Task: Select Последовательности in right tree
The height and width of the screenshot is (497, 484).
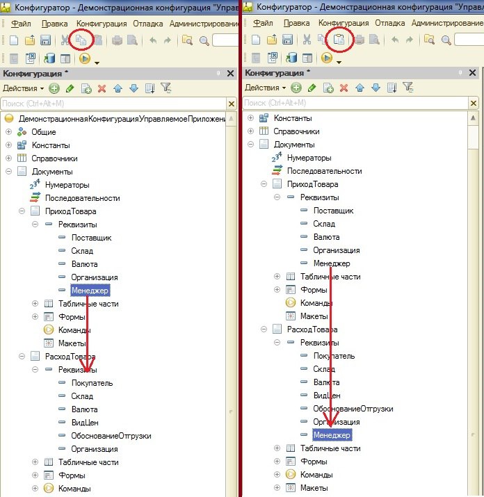Action: click(325, 171)
